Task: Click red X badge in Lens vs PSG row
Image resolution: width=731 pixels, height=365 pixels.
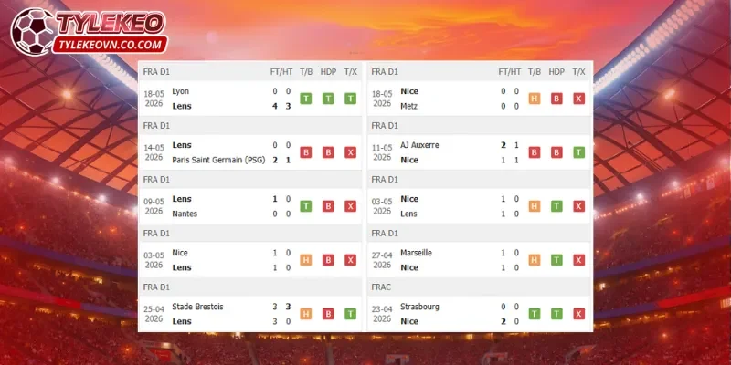Action: click(x=351, y=152)
